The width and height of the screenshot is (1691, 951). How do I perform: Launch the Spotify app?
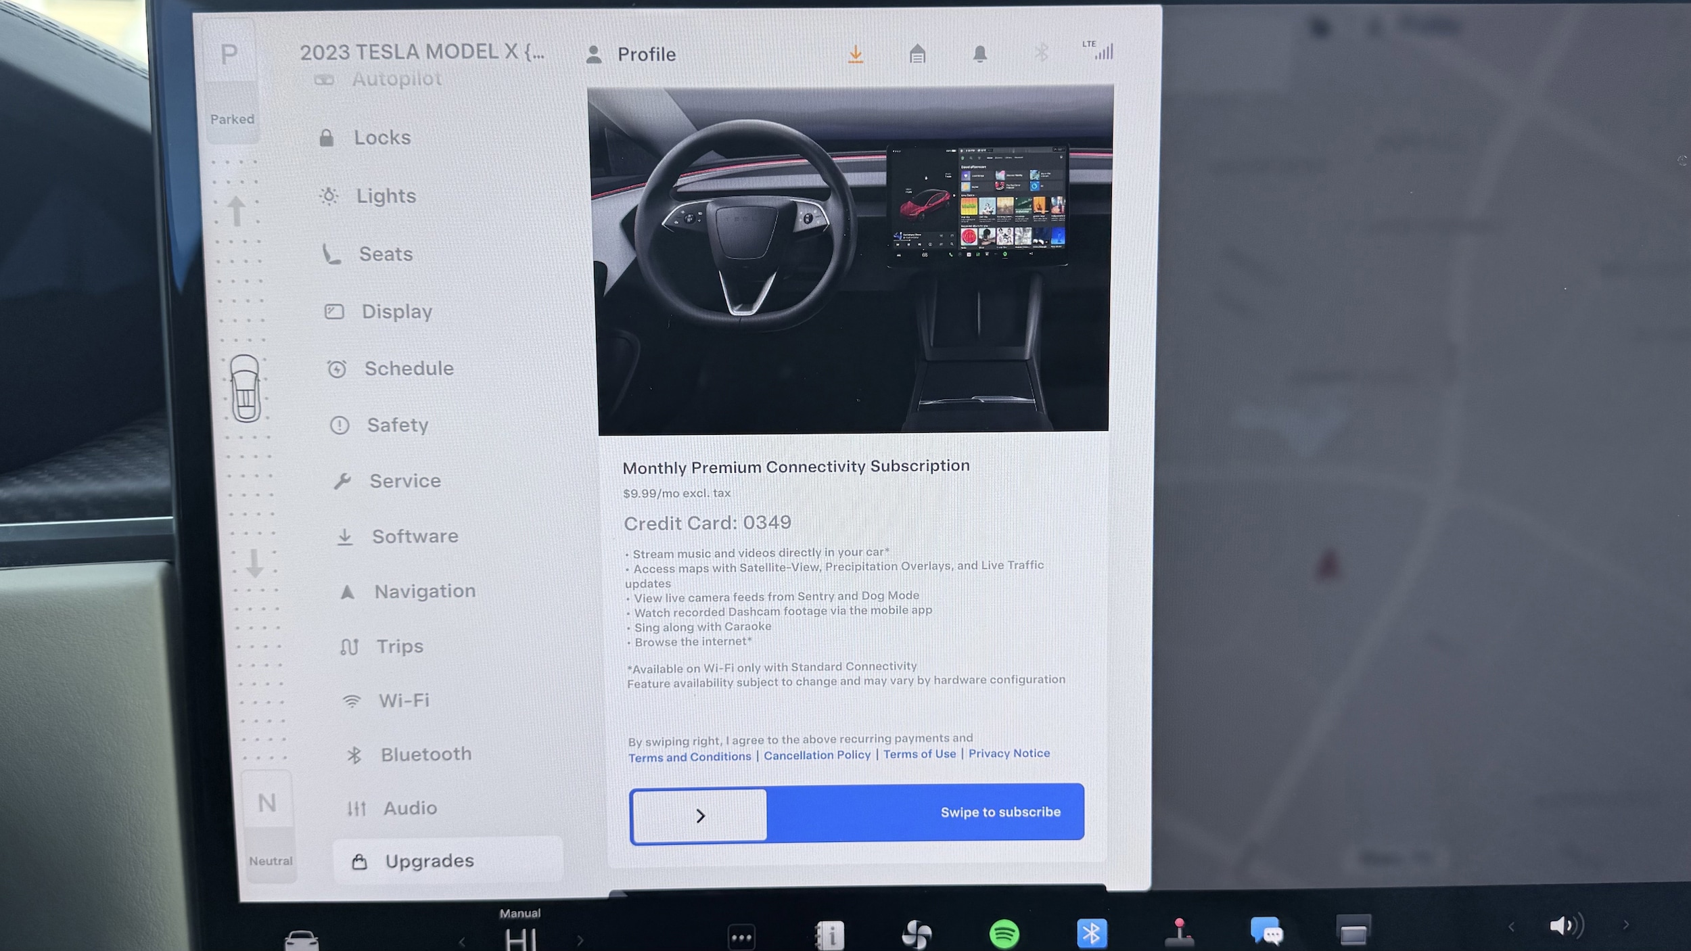pyautogui.click(x=1004, y=934)
